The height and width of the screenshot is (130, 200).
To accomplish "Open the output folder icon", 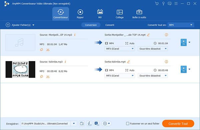I will [82, 123].
